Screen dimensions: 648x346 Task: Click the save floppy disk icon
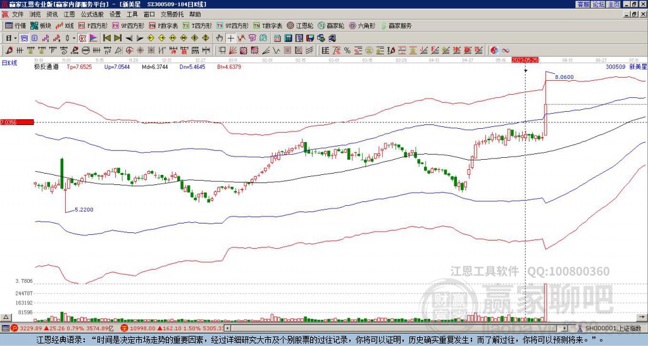(x=310, y=38)
